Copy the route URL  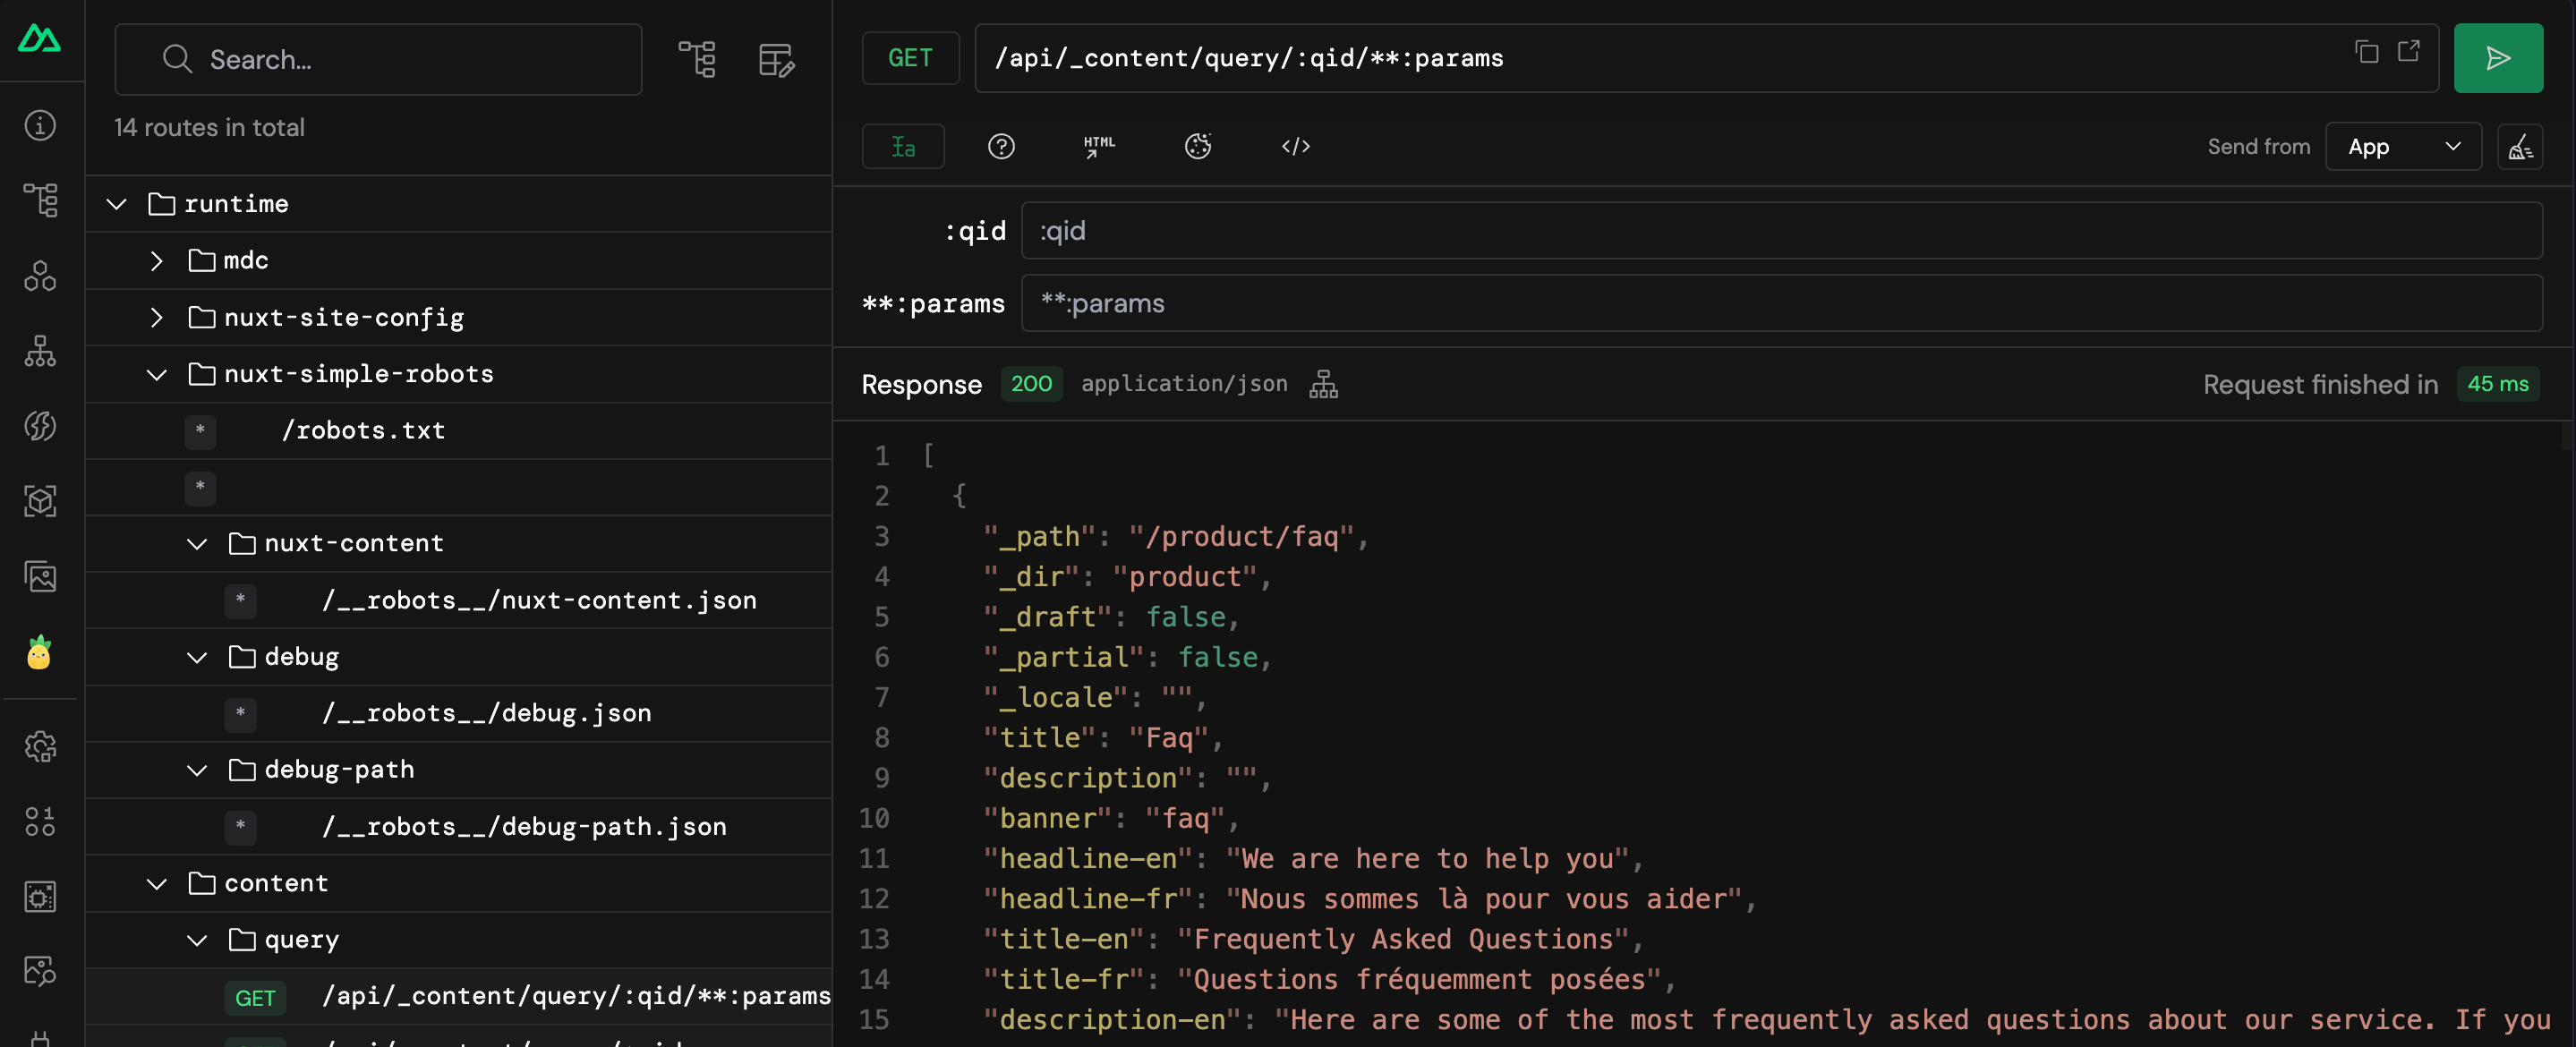[2366, 52]
